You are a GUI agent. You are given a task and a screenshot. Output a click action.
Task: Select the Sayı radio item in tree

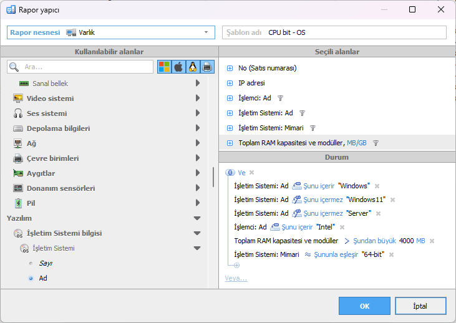[31, 263]
